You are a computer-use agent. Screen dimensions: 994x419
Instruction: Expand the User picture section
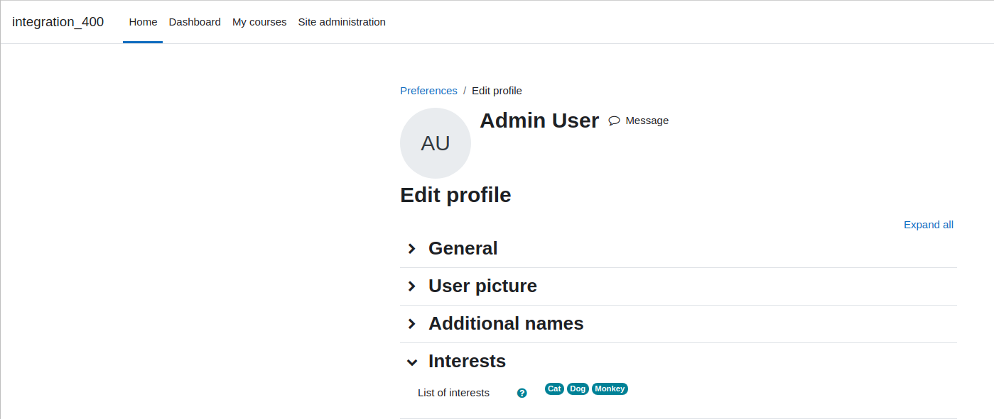click(x=482, y=286)
